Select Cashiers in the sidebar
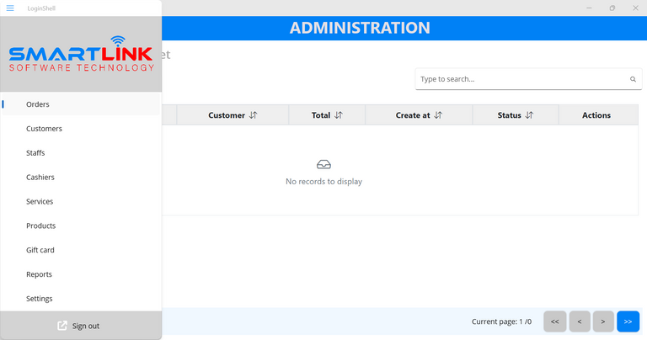The height and width of the screenshot is (340, 647). (x=40, y=178)
